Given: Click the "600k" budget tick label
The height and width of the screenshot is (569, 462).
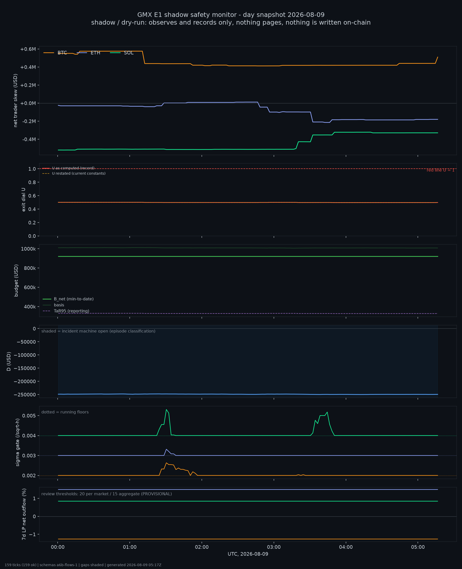Looking at the screenshot, I should click(x=30, y=288).
